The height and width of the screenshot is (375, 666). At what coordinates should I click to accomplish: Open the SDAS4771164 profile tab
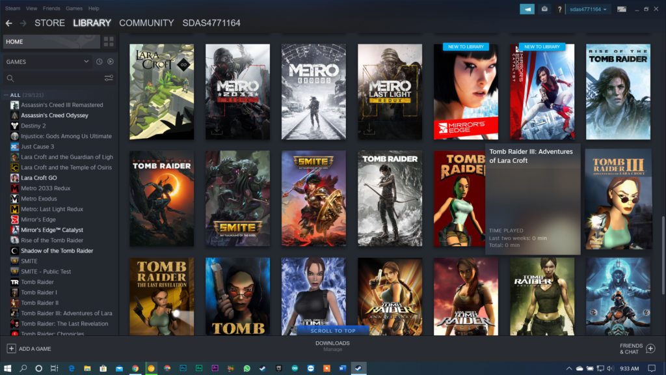pos(211,23)
